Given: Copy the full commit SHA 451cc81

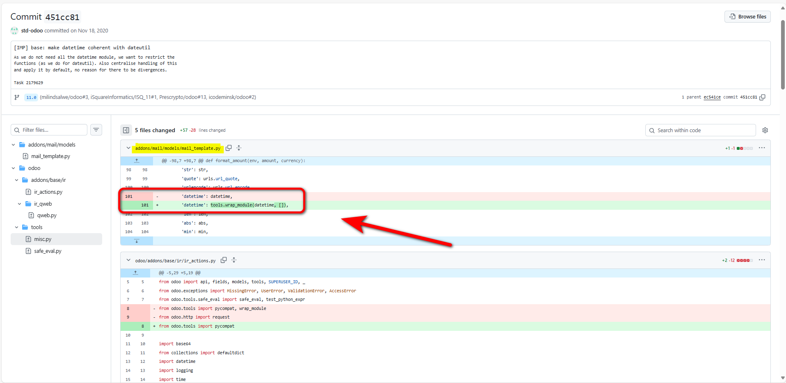Looking at the screenshot, I should coord(762,97).
